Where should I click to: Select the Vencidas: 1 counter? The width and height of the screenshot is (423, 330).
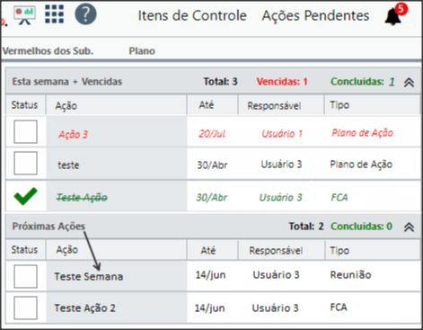coord(282,82)
